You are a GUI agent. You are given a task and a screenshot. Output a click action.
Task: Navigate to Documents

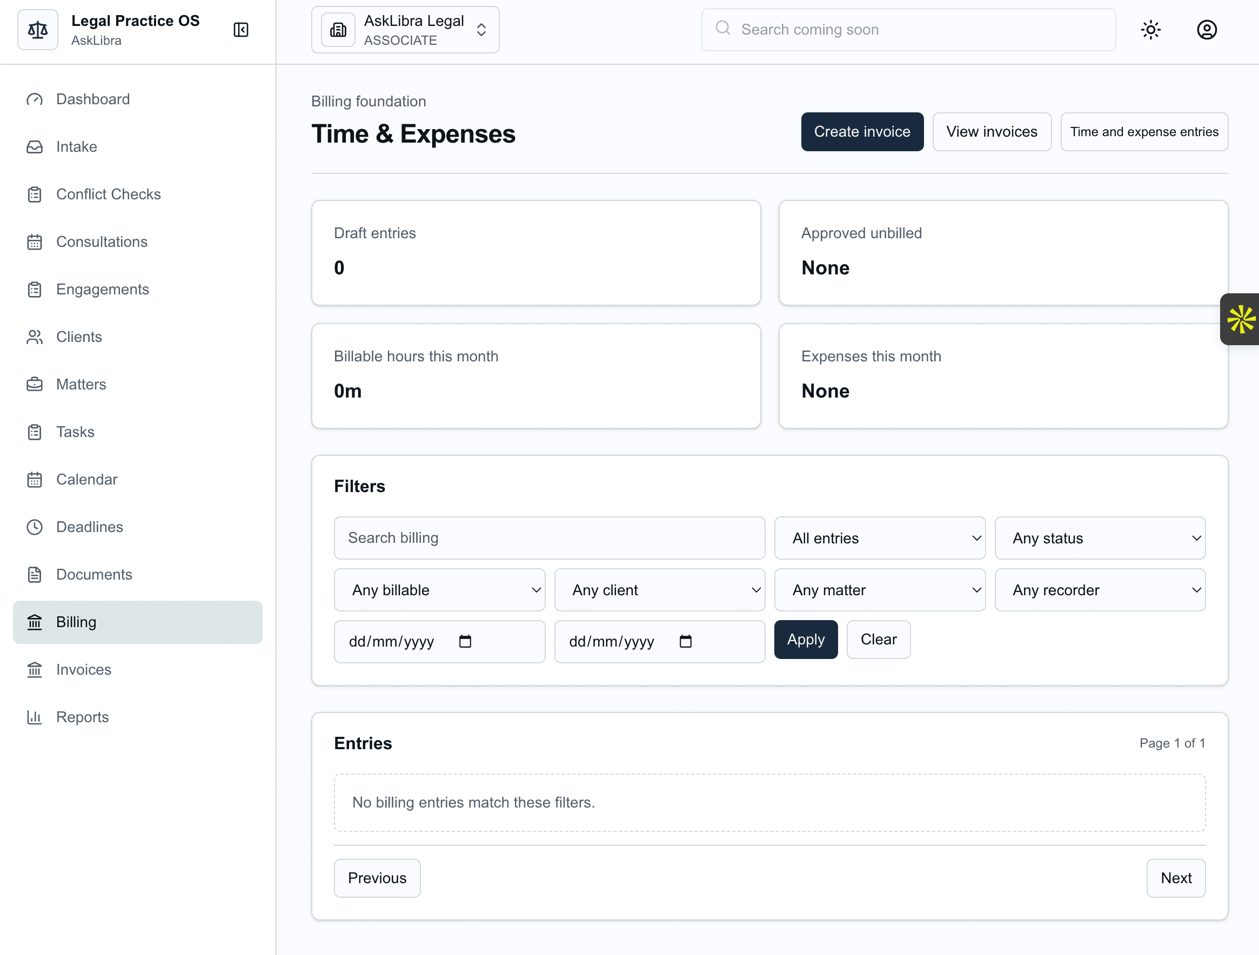click(x=138, y=575)
